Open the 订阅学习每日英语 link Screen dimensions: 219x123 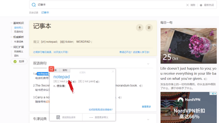(51, 52)
